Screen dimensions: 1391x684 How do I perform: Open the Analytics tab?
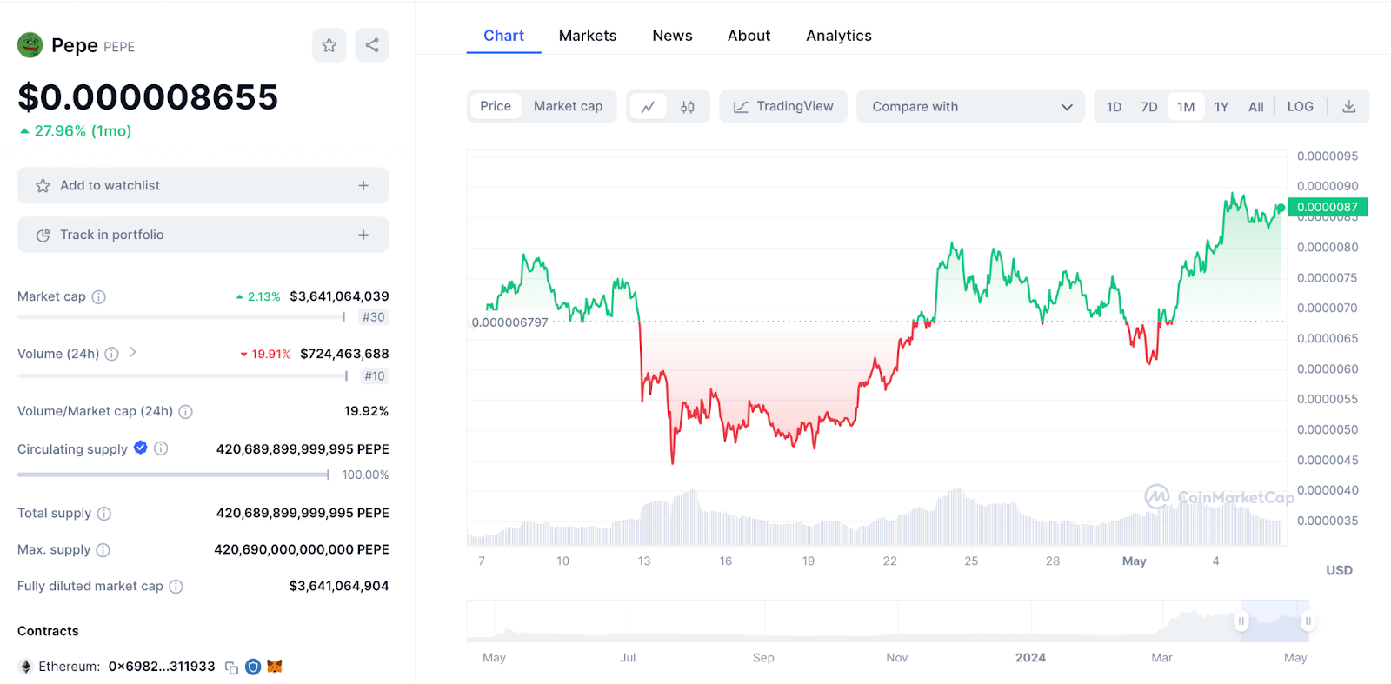[x=839, y=36]
